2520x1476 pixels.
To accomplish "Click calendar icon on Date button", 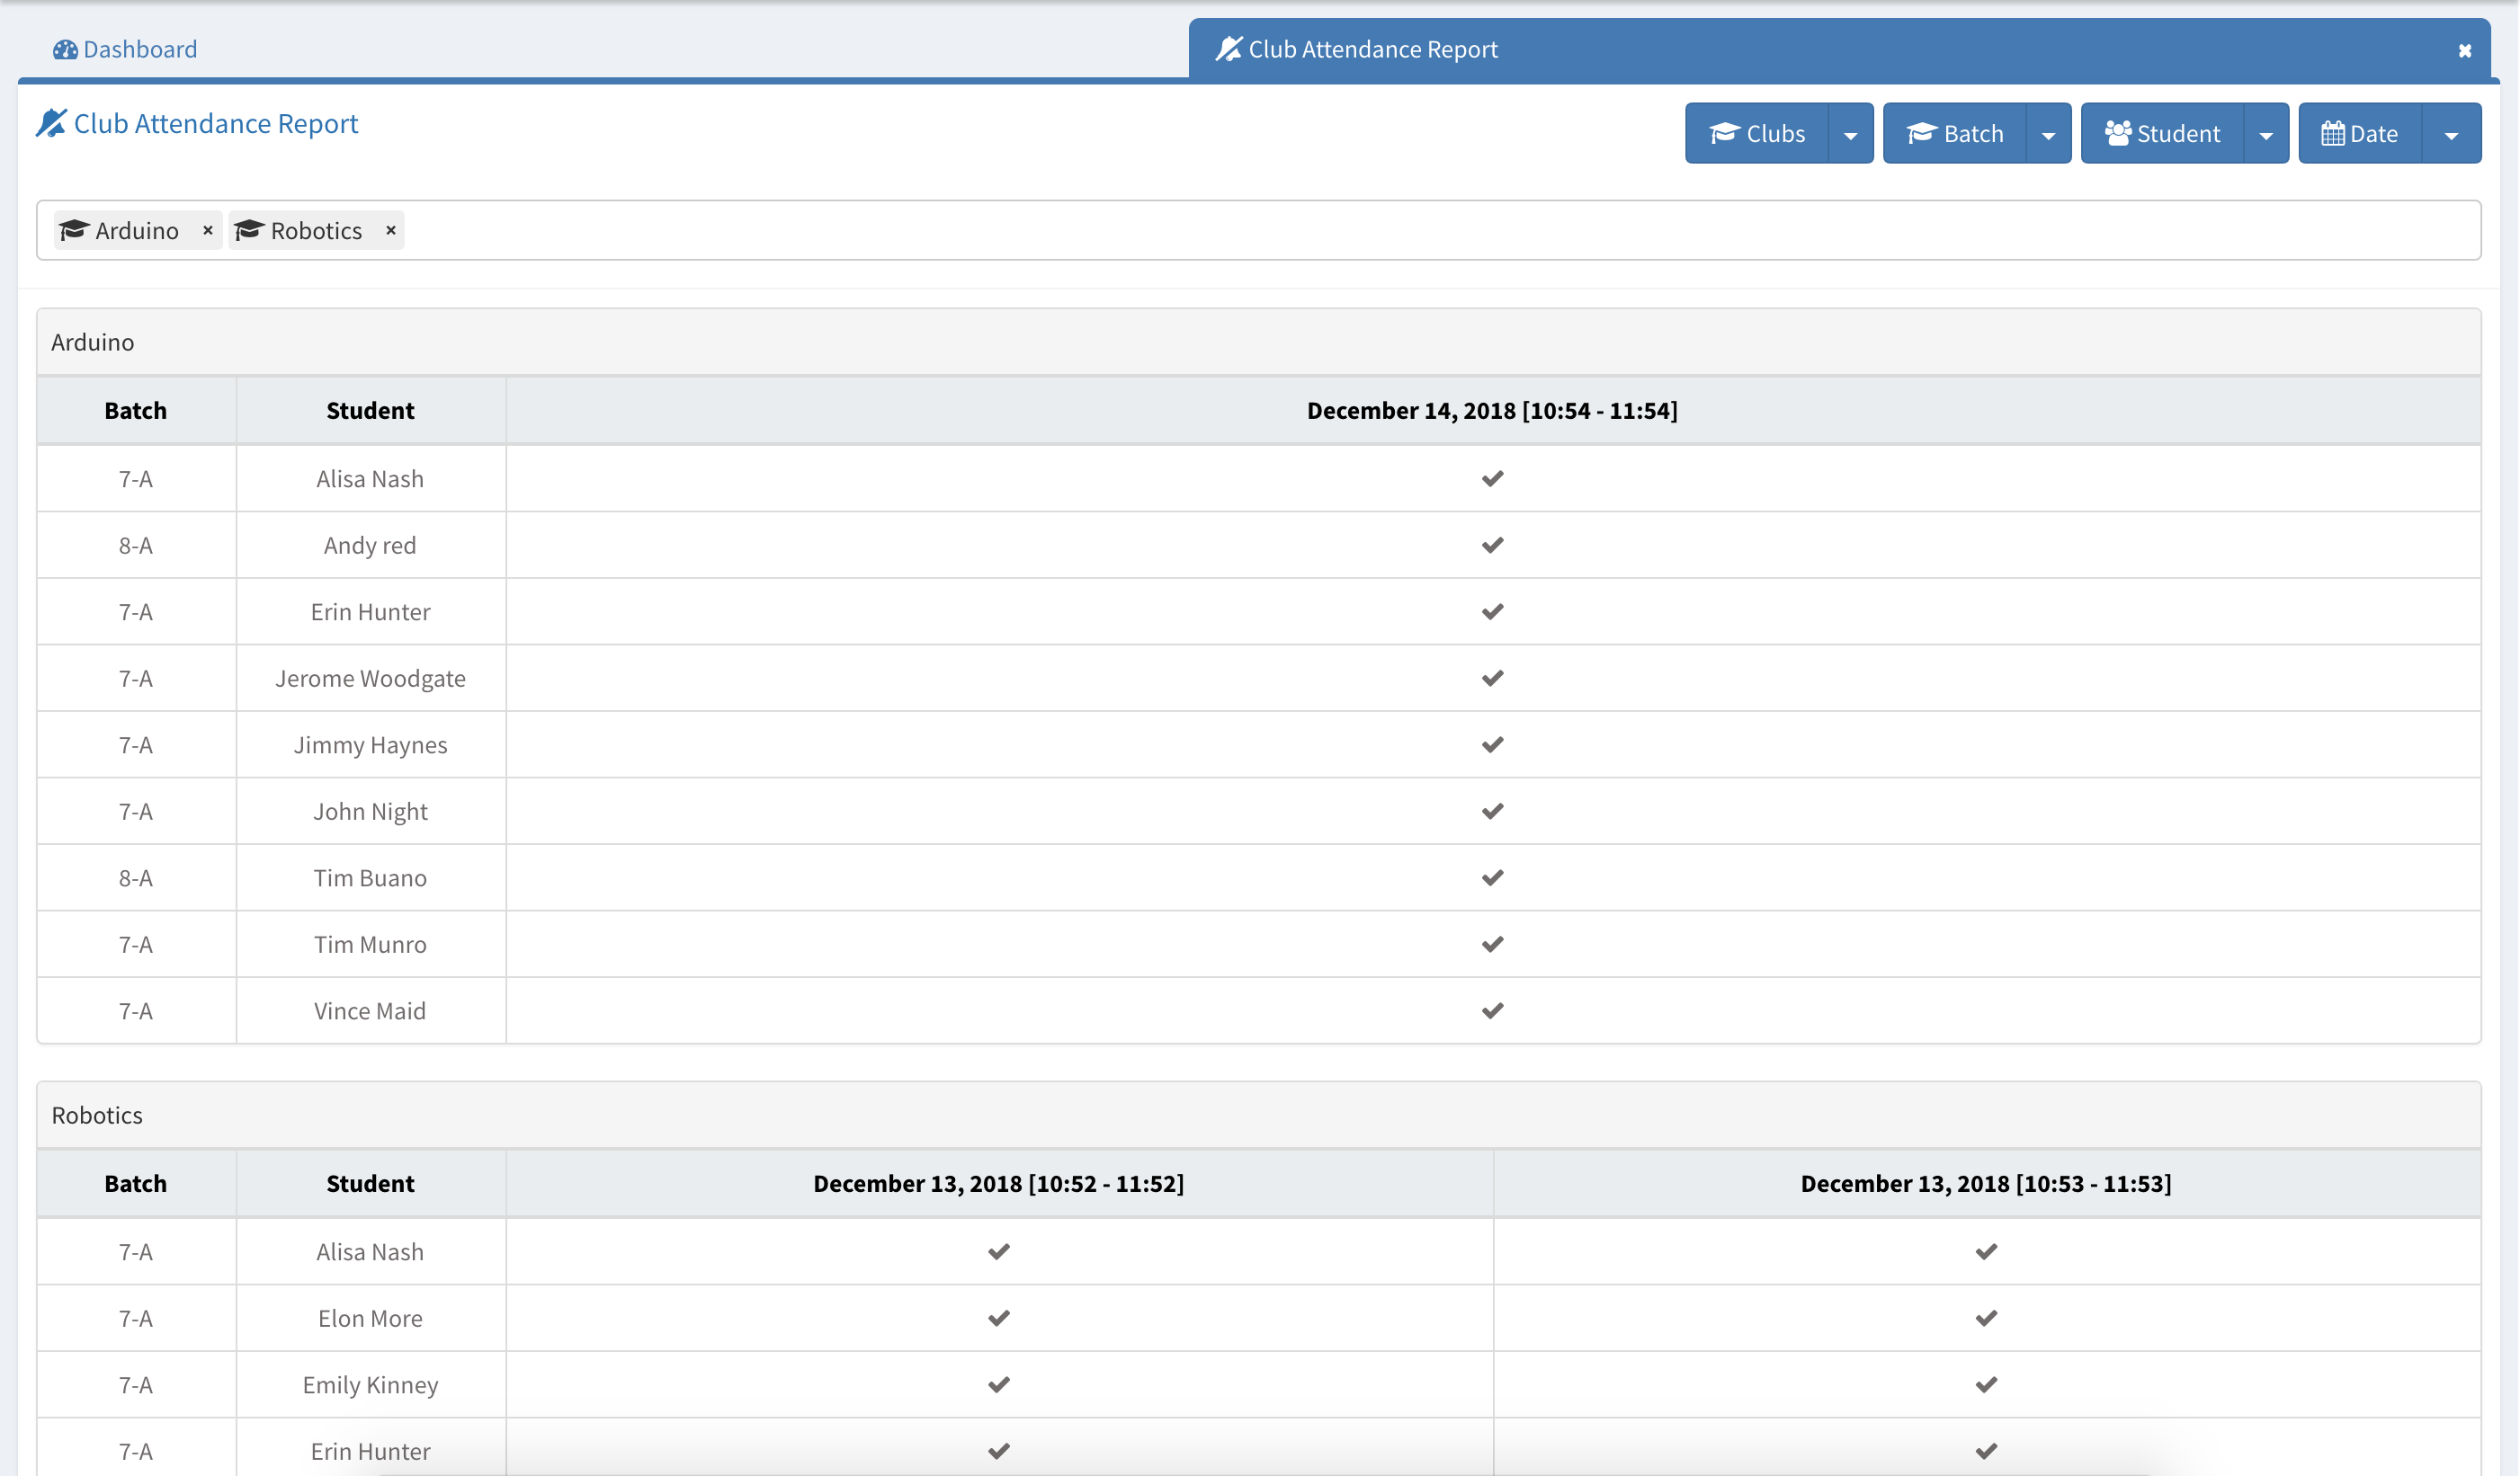I will point(2332,133).
